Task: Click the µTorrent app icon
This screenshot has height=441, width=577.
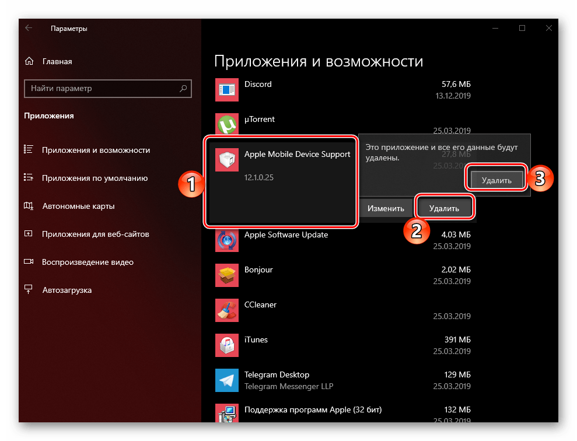Action: (226, 124)
